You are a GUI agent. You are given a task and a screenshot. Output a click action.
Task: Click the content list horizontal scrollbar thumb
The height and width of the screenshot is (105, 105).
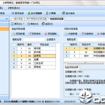tap(85, 63)
